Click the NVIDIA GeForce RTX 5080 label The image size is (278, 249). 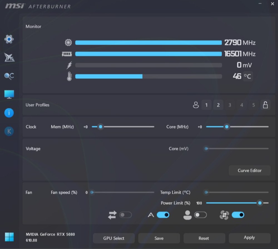tap(50, 234)
